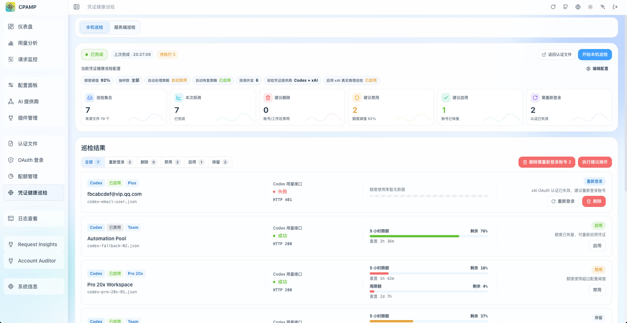Click the logout icon at the top right

coord(615,7)
